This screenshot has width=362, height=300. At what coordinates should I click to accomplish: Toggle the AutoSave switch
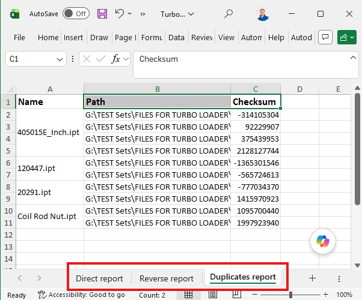[76, 14]
